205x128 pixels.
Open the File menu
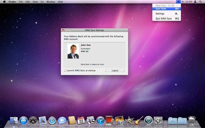[21, 2]
